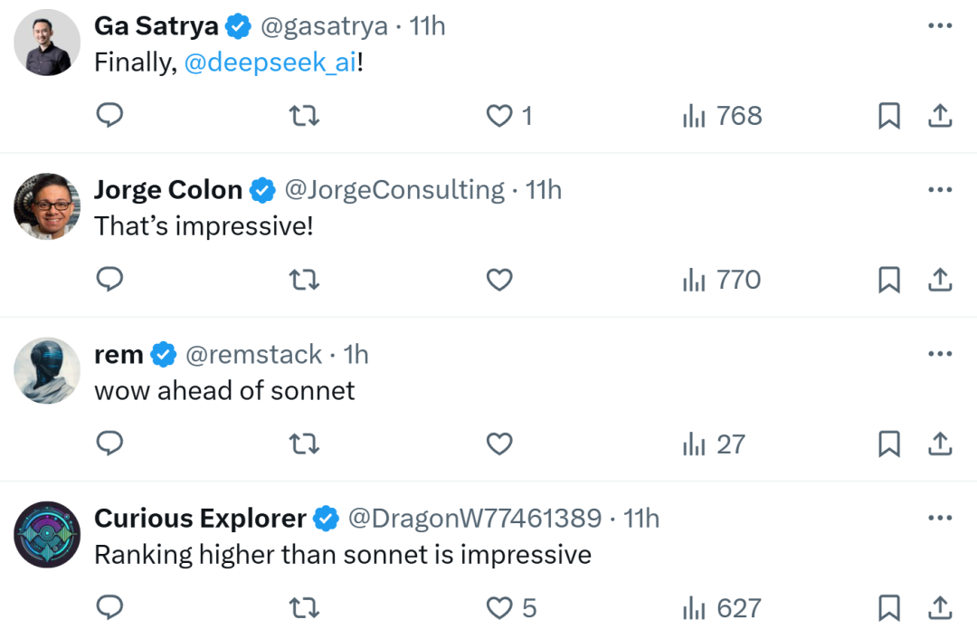This screenshot has width=977, height=639.
Task: Open Curious Explorer's avatar image
Action: tap(47, 534)
